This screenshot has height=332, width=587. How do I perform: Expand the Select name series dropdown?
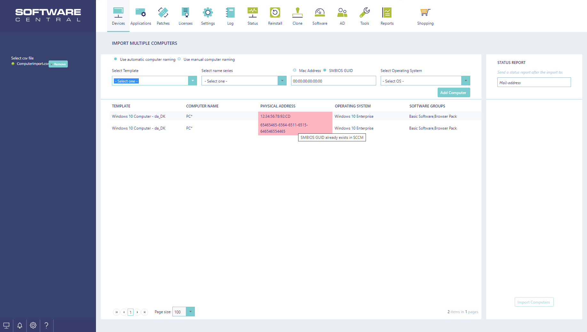coord(282,81)
